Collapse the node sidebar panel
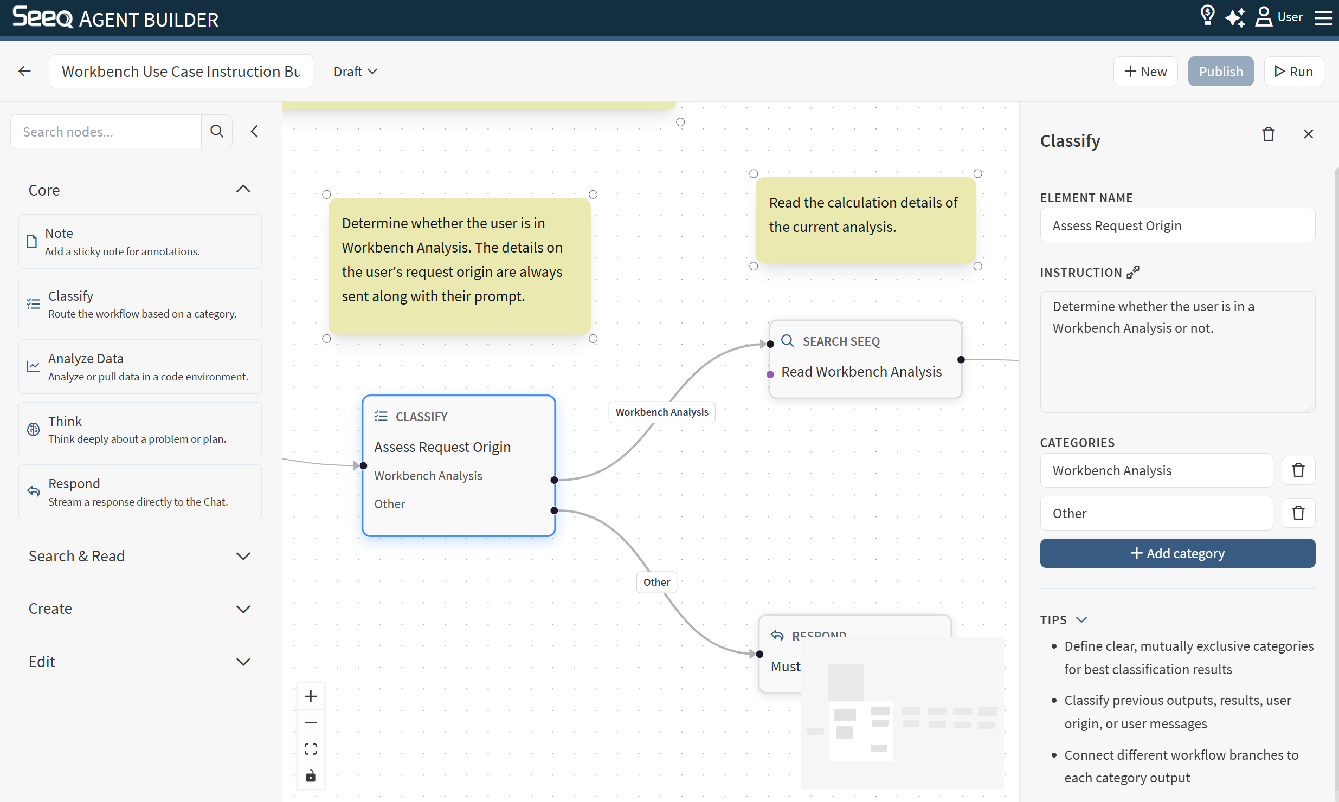The image size is (1339, 802). pos(254,131)
